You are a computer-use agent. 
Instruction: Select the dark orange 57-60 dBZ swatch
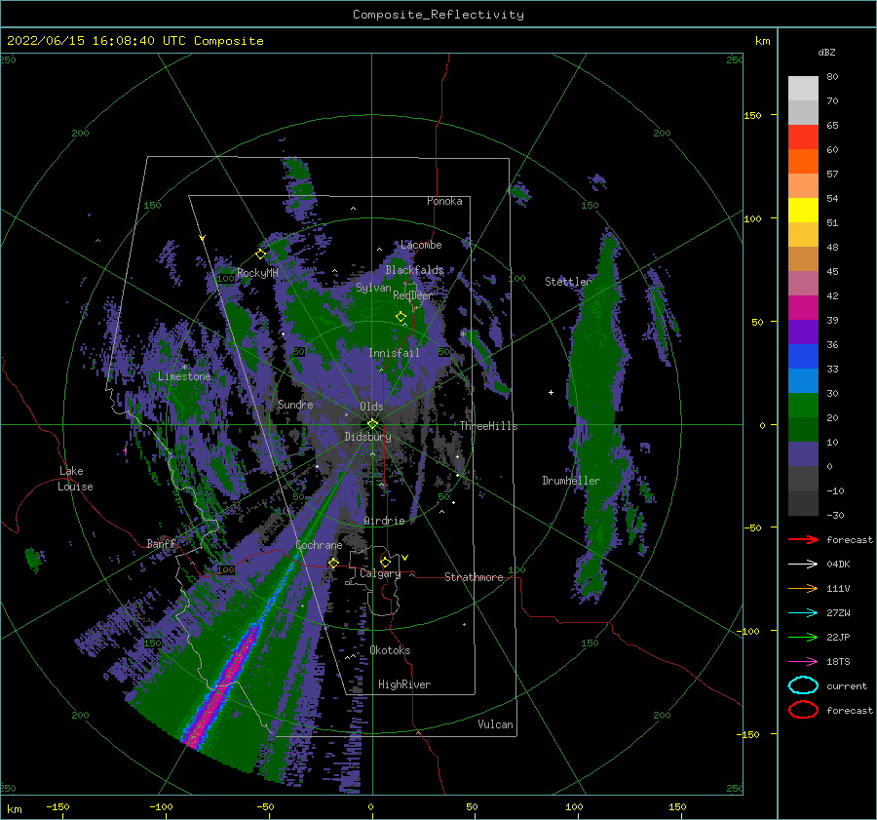pos(803,162)
